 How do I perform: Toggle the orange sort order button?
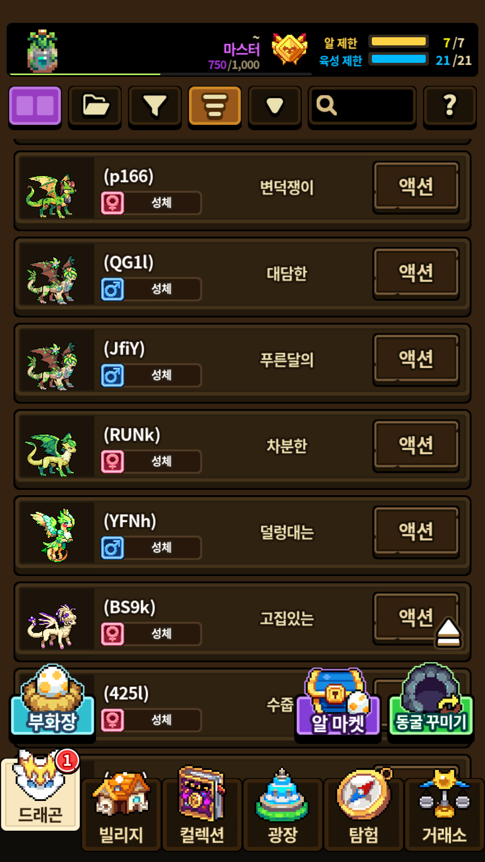coord(215,106)
